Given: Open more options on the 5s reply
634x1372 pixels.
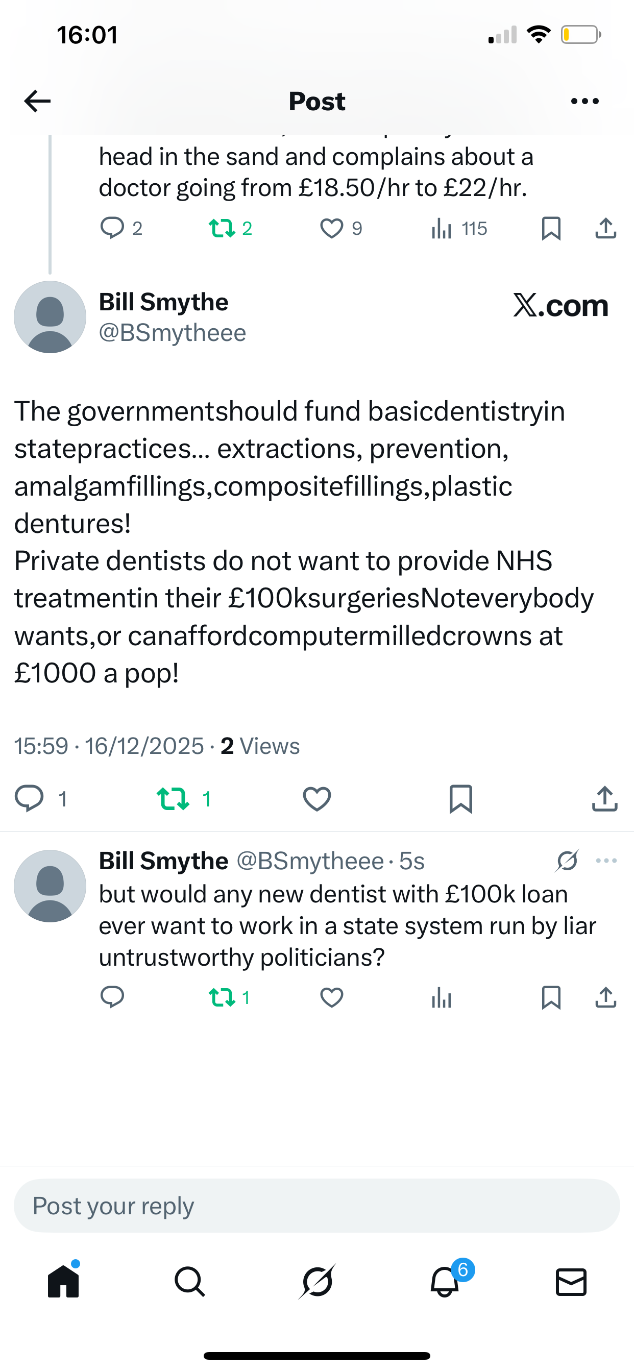Looking at the screenshot, I should click(x=606, y=861).
